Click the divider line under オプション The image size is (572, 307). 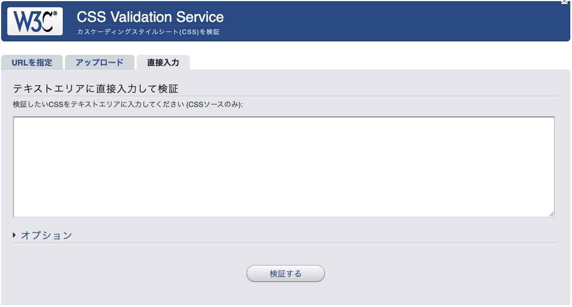click(x=286, y=243)
